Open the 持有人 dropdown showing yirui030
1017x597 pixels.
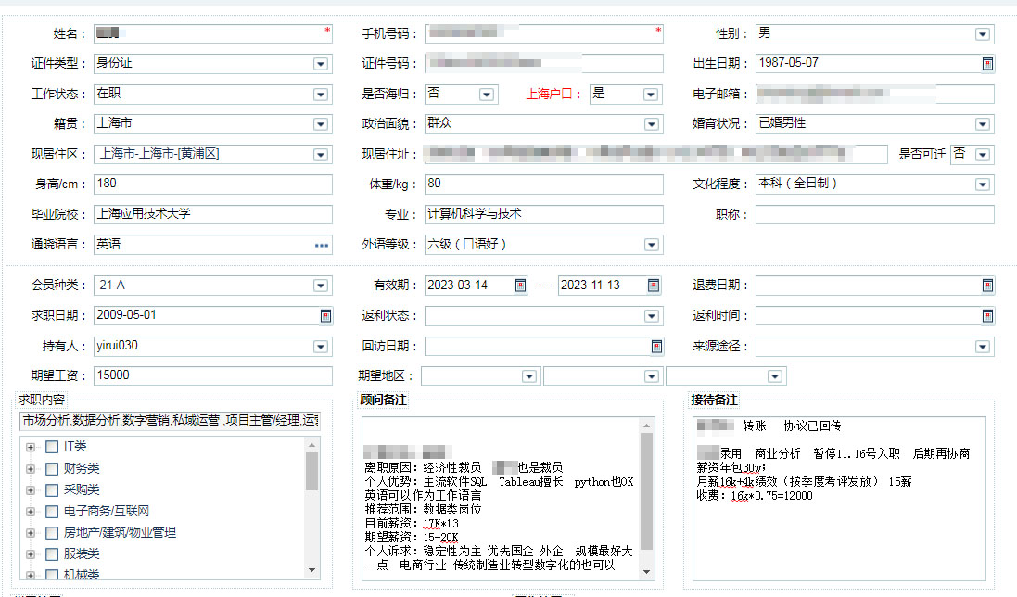coord(321,347)
